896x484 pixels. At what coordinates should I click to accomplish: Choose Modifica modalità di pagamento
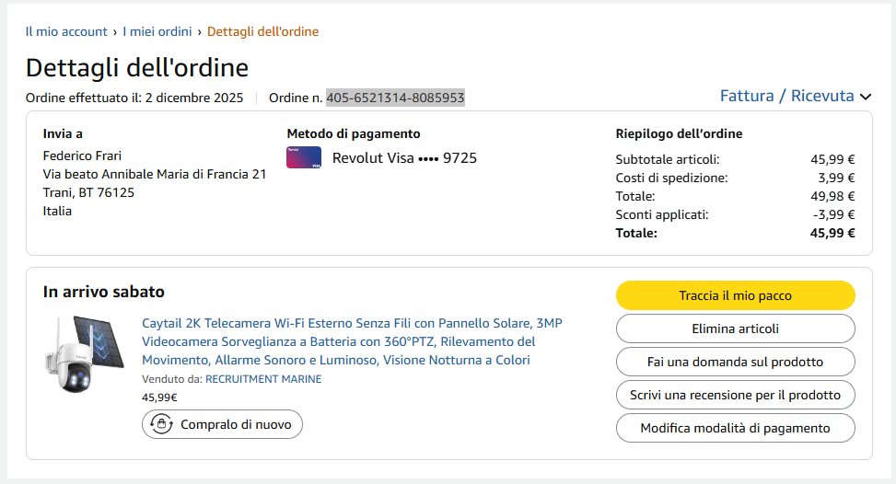point(735,428)
